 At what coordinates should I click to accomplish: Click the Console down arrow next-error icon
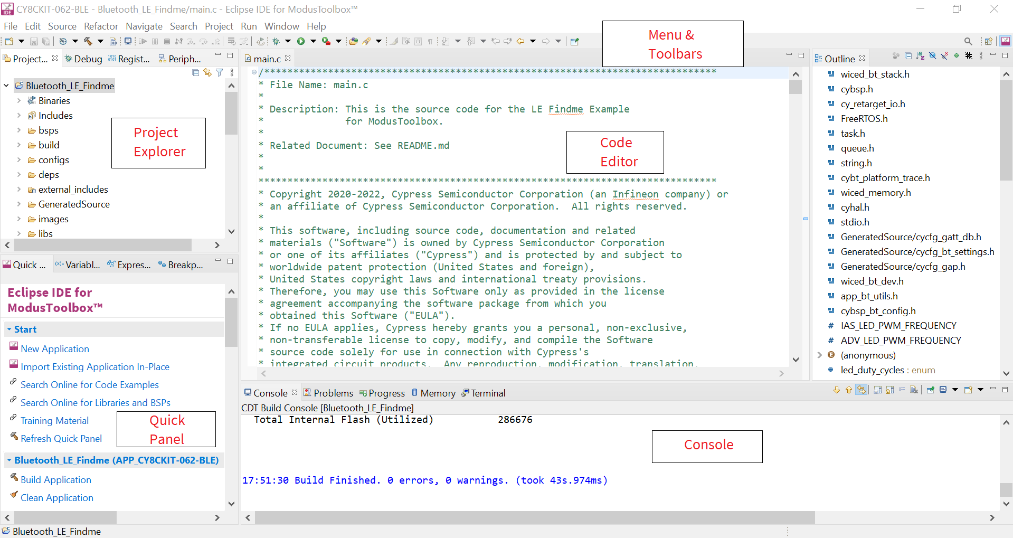(x=837, y=390)
